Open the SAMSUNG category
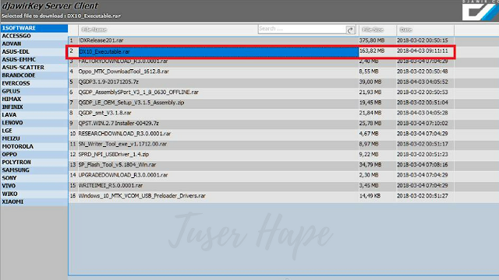 tap(34, 170)
